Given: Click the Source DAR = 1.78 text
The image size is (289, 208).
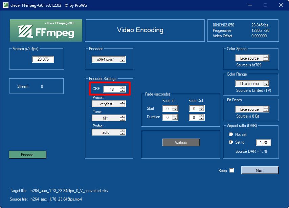Looking at the screenshot, I should [251, 151].
